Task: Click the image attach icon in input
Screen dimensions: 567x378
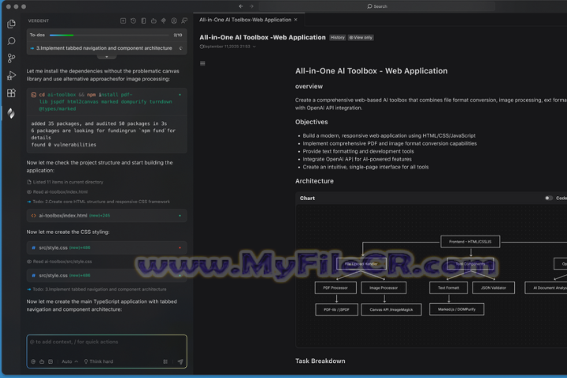Action: pyautogui.click(x=50, y=361)
